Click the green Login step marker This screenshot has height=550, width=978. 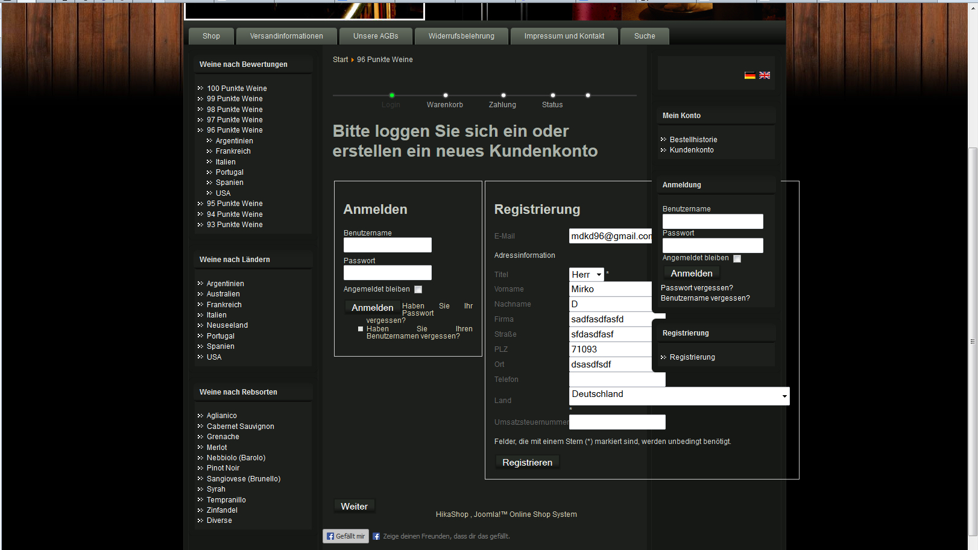392,95
